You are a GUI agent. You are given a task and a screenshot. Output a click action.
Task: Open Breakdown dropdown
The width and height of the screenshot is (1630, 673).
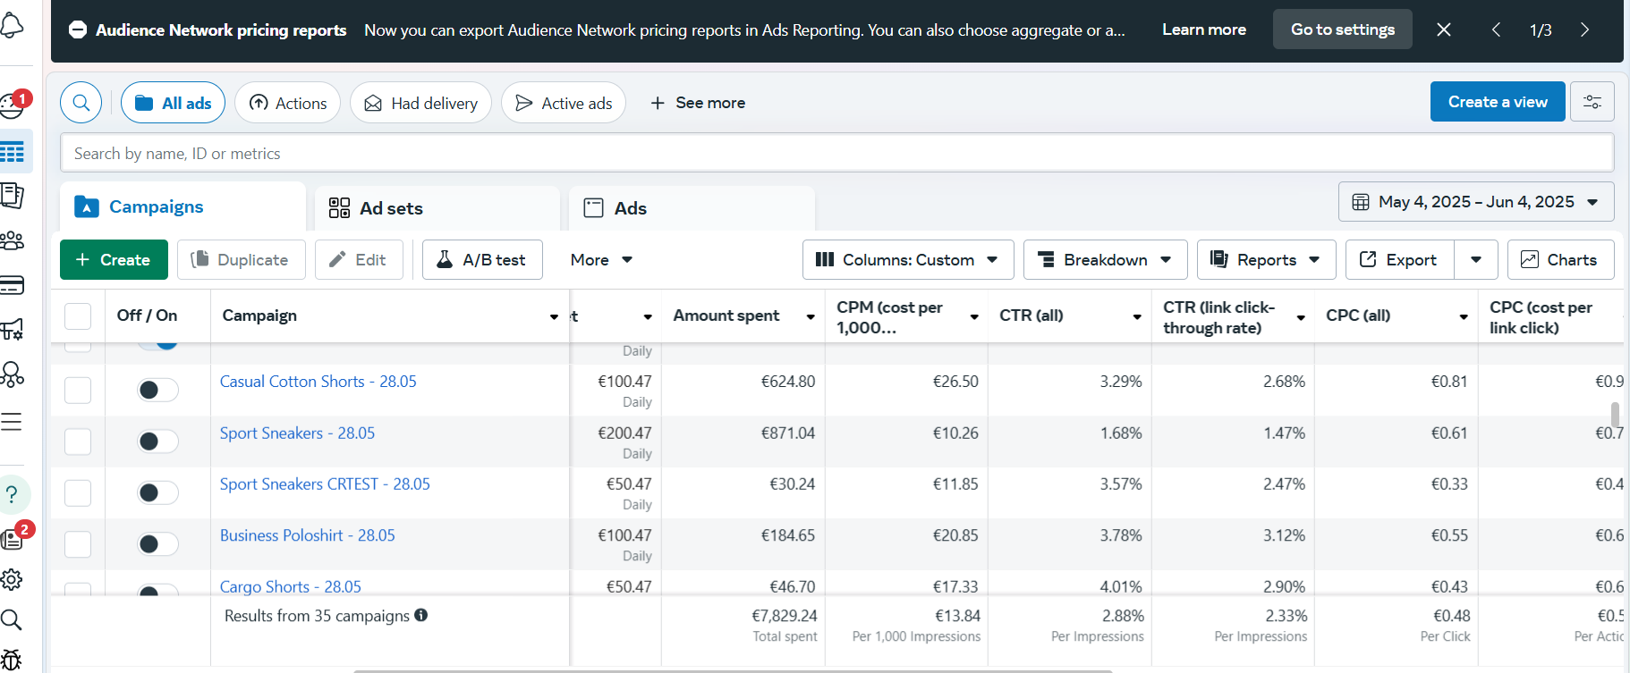(x=1105, y=260)
